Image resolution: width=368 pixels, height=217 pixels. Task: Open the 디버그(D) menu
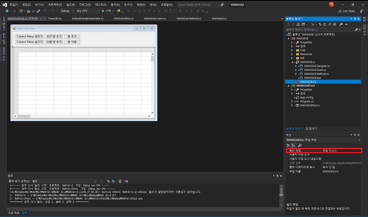click(85, 5)
